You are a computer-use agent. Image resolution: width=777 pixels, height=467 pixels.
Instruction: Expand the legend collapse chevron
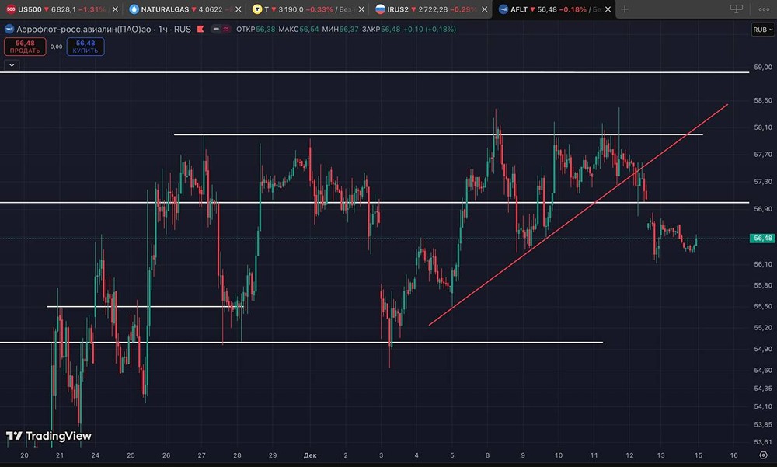pyautogui.click(x=12, y=65)
